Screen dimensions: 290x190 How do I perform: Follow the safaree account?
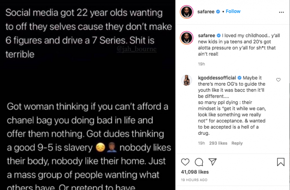pos(233,11)
